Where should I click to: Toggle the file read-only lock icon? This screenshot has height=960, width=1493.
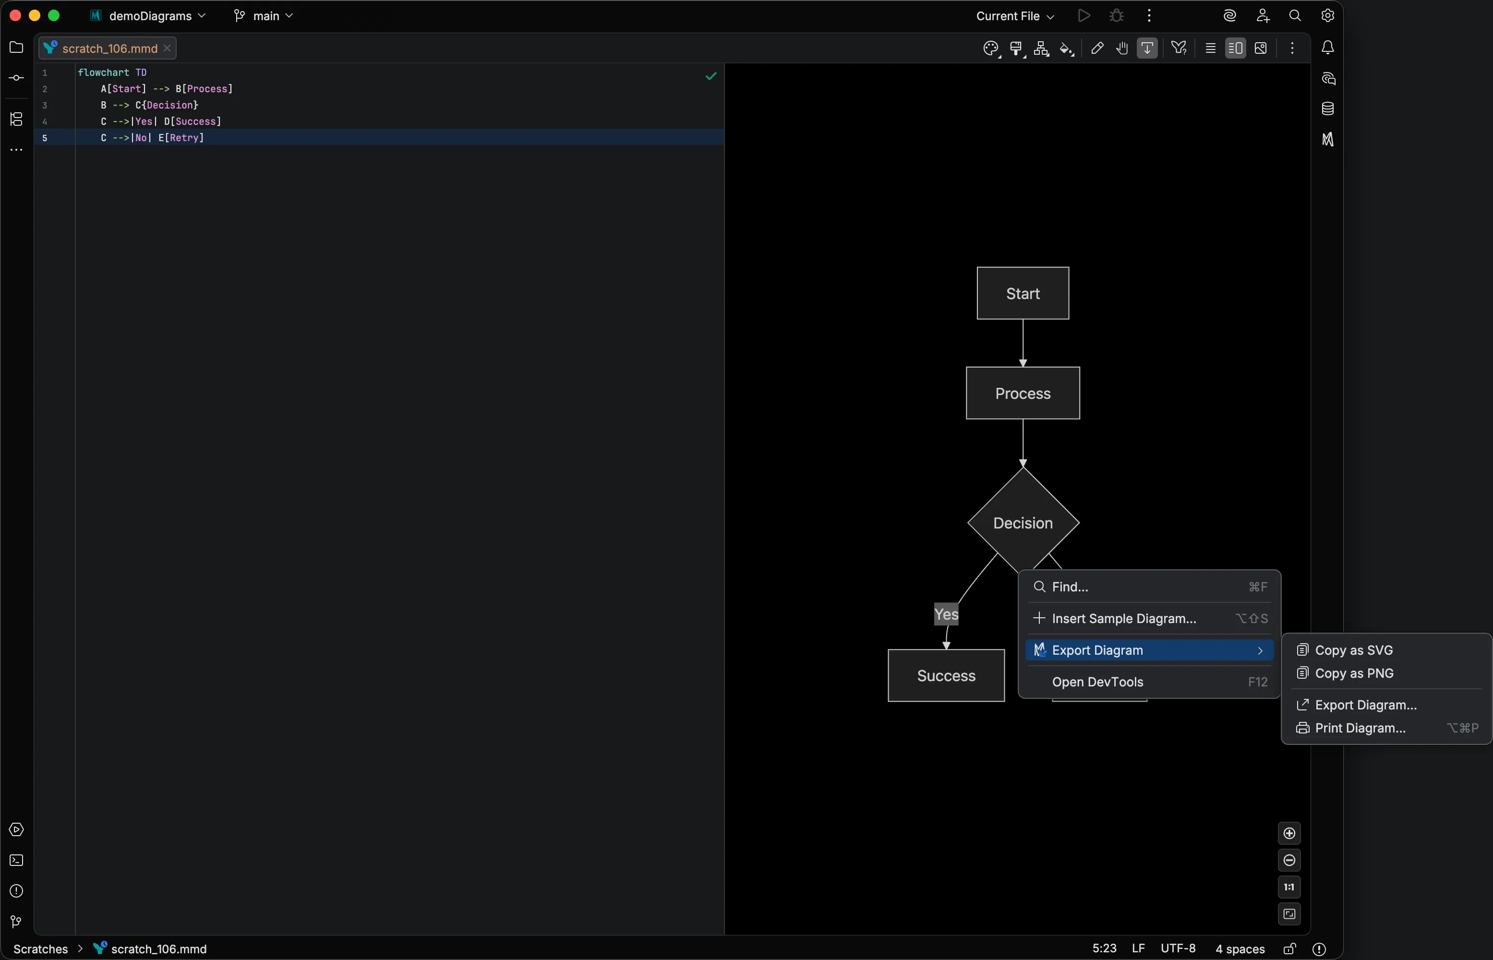[1290, 949]
